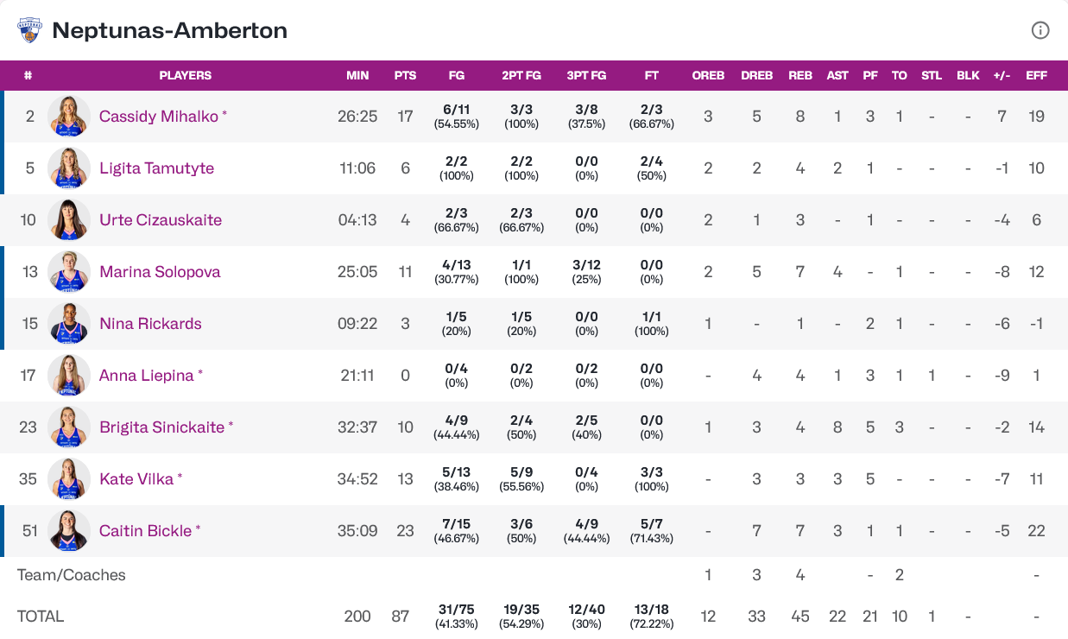Image resolution: width=1068 pixels, height=639 pixels.
Task: Open Cassidy Mihalko's player avatar
Action: click(69, 116)
